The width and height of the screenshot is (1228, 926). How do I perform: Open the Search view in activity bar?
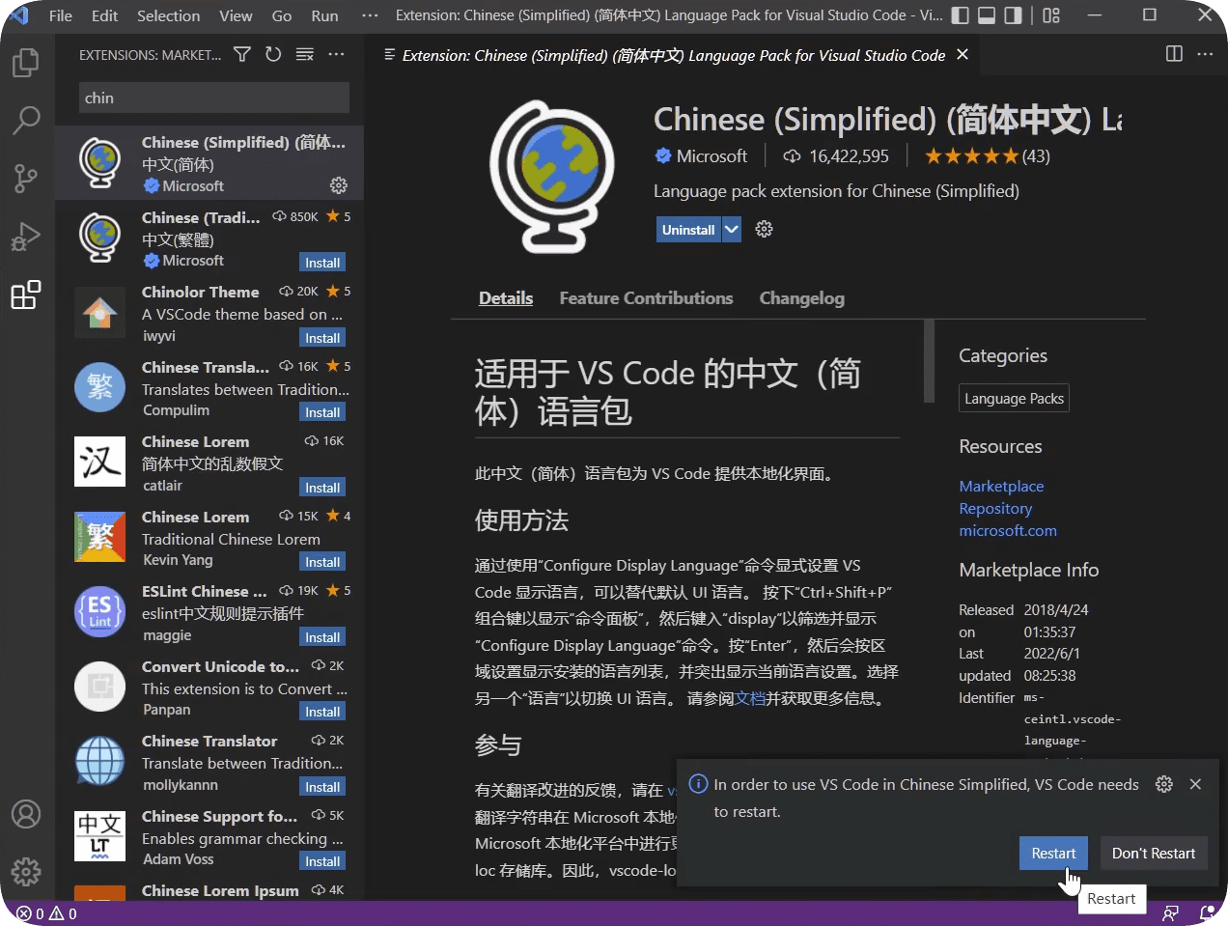click(26, 121)
